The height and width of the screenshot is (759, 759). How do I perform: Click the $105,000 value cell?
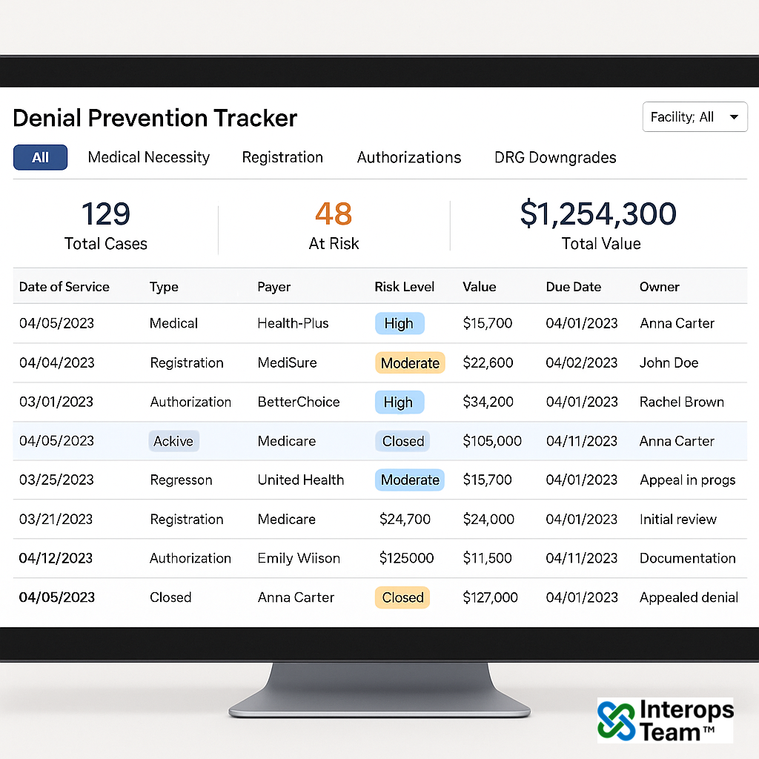point(492,441)
